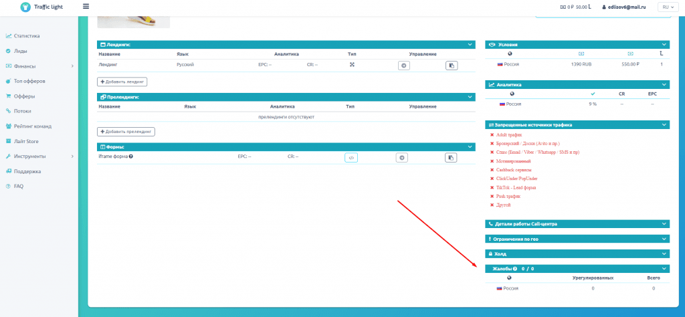685x317 pixels.
Task: Copy the Iframe форма link
Action: (x=452, y=158)
